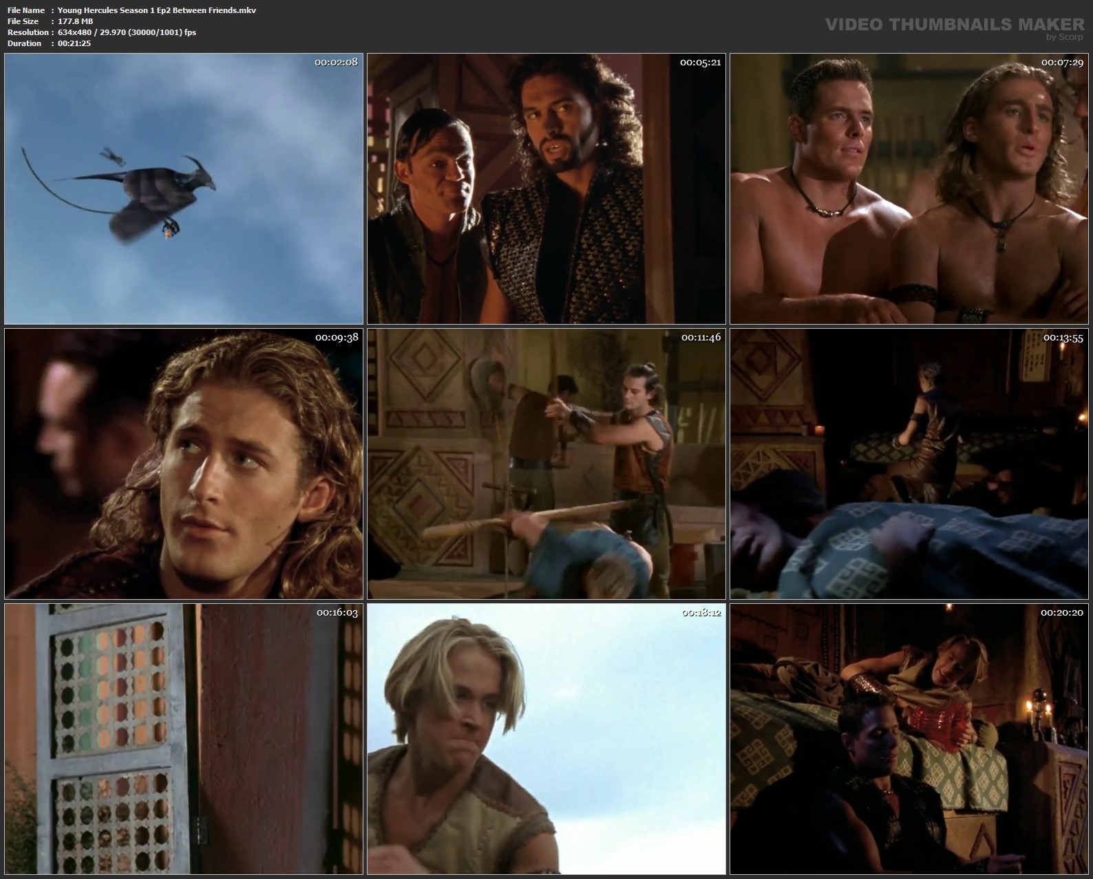This screenshot has width=1093, height=879.
Task: Click the timestamp "00:11:46"
Action: click(x=701, y=338)
